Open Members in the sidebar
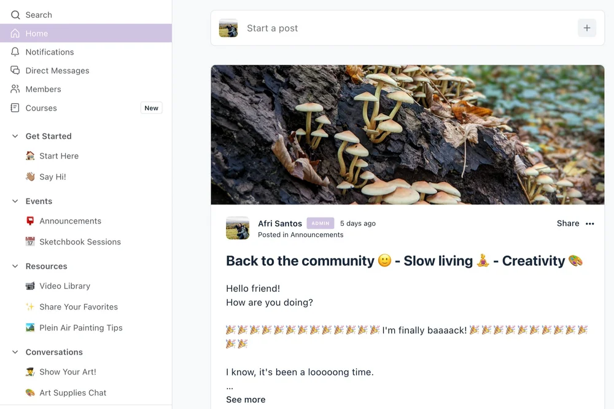This screenshot has height=409, width=614. [86, 89]
